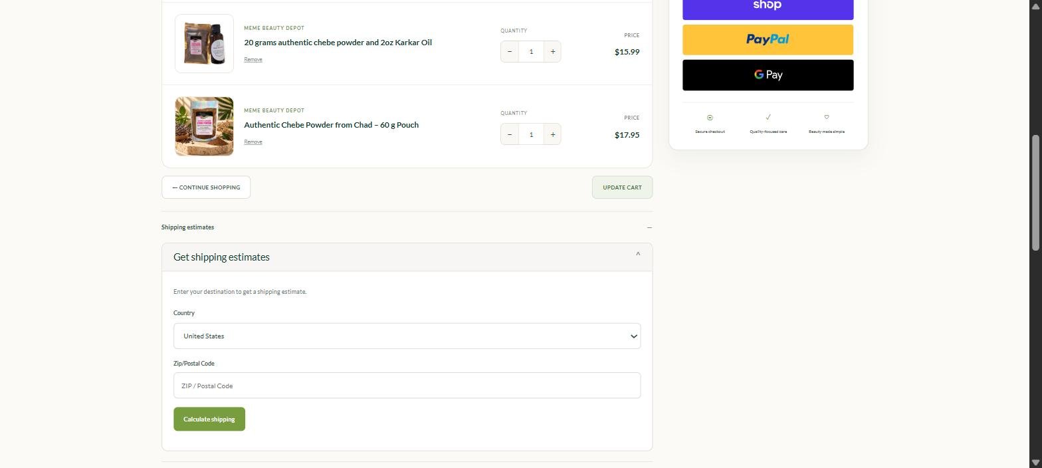Increase quantity of 60 g Pouch item

click(552, 134)
